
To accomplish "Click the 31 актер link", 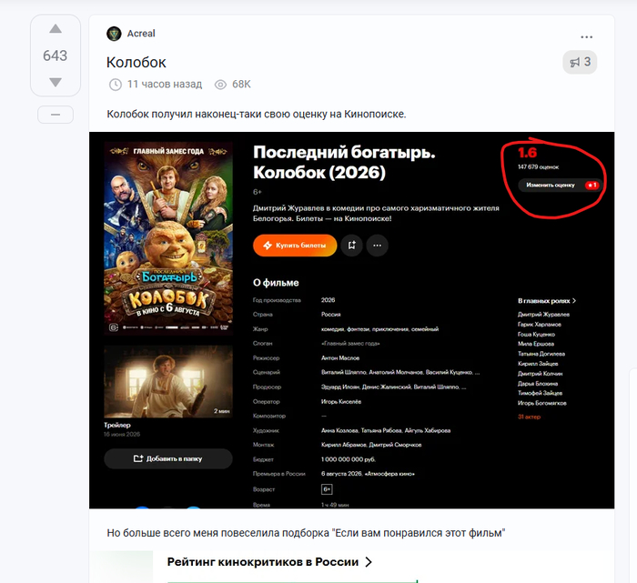I will click(x=529, y=417).
